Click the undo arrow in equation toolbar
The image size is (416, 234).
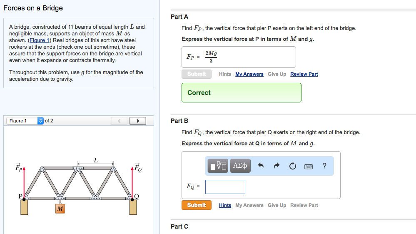(x=261, y=166)
